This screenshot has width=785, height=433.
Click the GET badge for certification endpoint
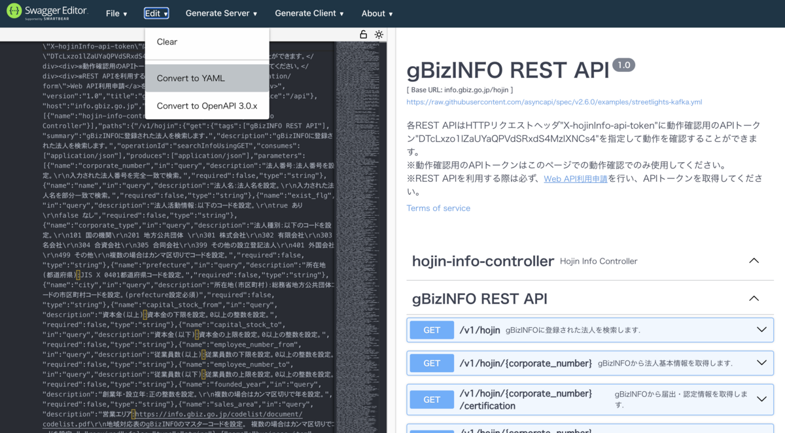coord(432,399)
